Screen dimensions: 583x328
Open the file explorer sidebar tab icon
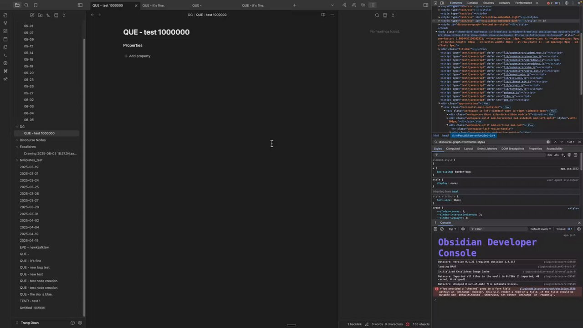point(17,5)
